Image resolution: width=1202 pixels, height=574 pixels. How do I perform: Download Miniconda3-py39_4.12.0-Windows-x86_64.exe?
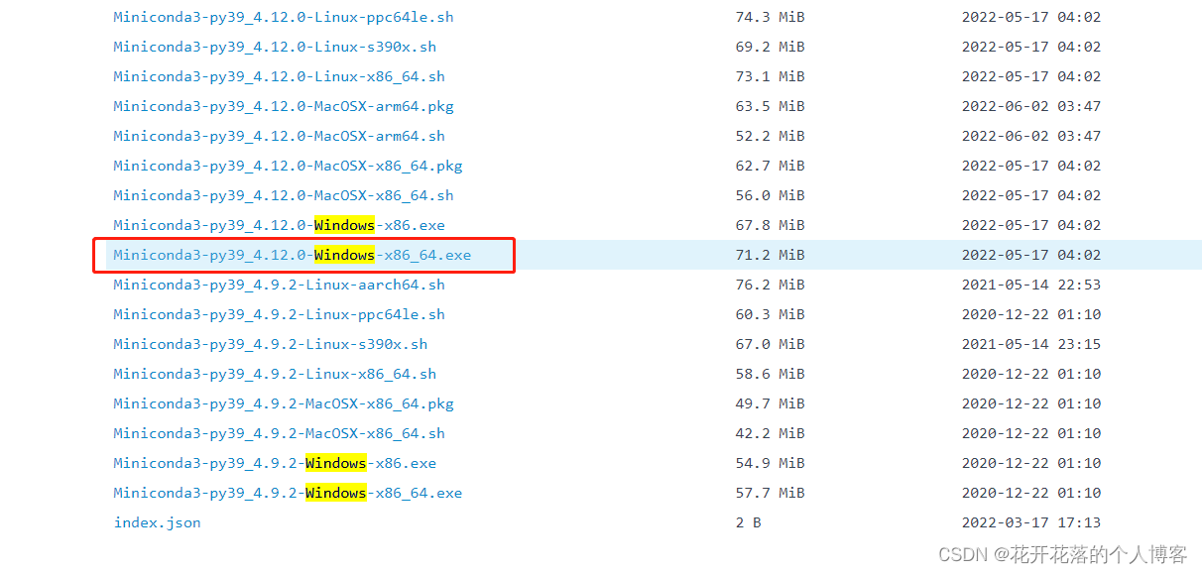coord(292,255)
